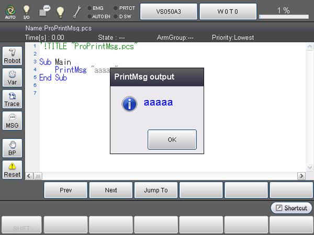This screenshot has height=235, width=314.
Task: Open the MSG message button
Action: pos(12,121)
